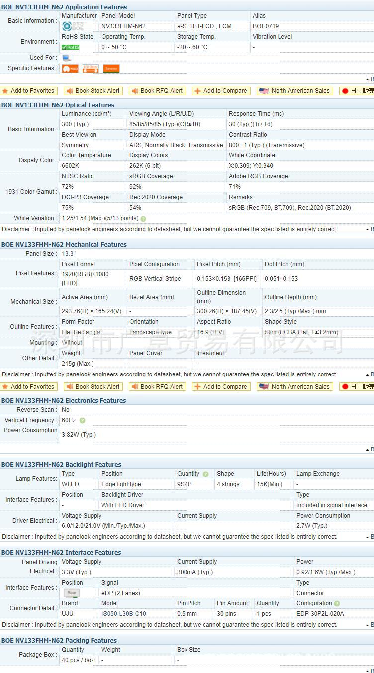
Task: Open help icon beside 60Hz Vertical Frequency
Action: pos(82,421)
